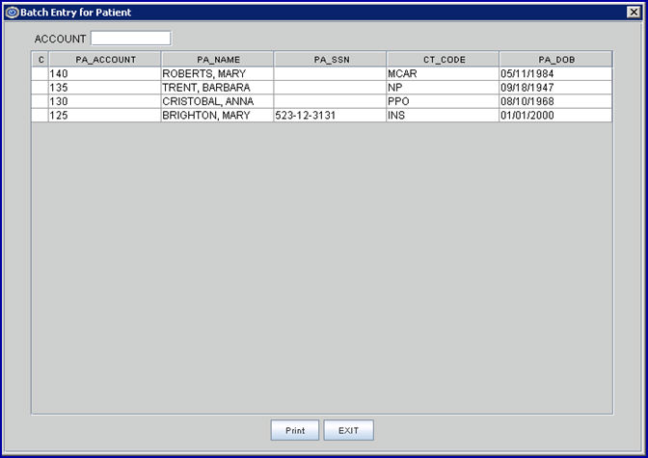Click the NP code cell
The width and height of the screenshot is (648, 458).
click(x=443, y=88)
